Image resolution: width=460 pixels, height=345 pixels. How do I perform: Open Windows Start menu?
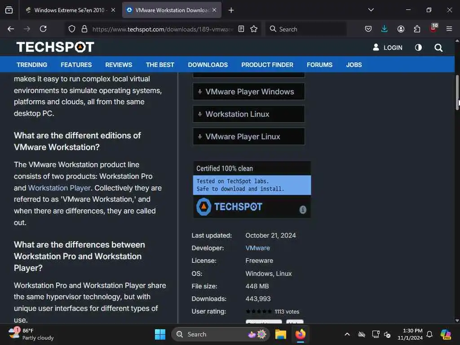click(160, 334)
